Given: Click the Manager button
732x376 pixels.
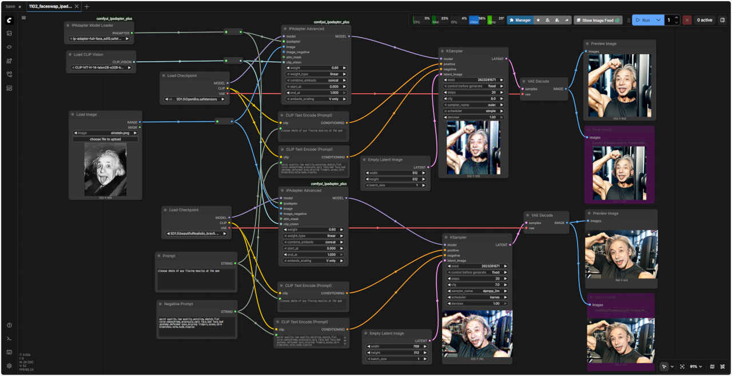Looking at the screenshot, I should click(520, 20).
